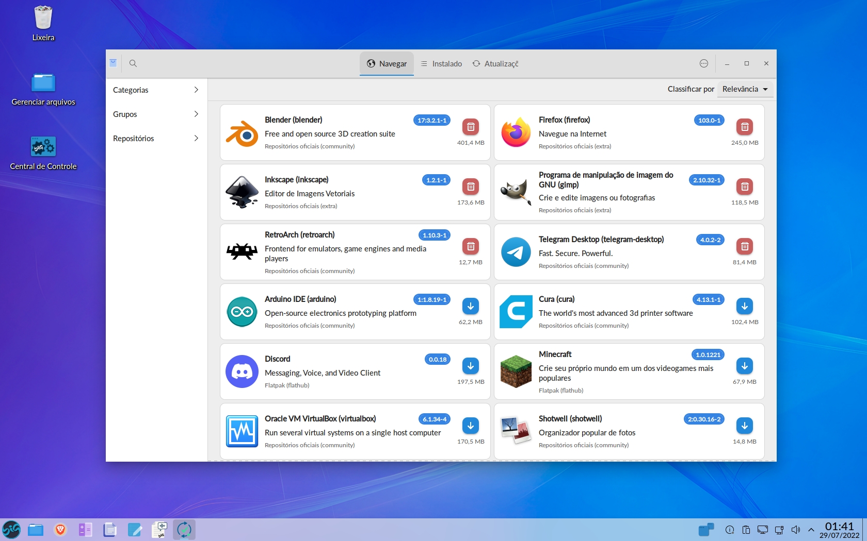The image size is (867, 541).
Task: Open the Oracle VM VirtualBox entry title
Action: point(320,419)
